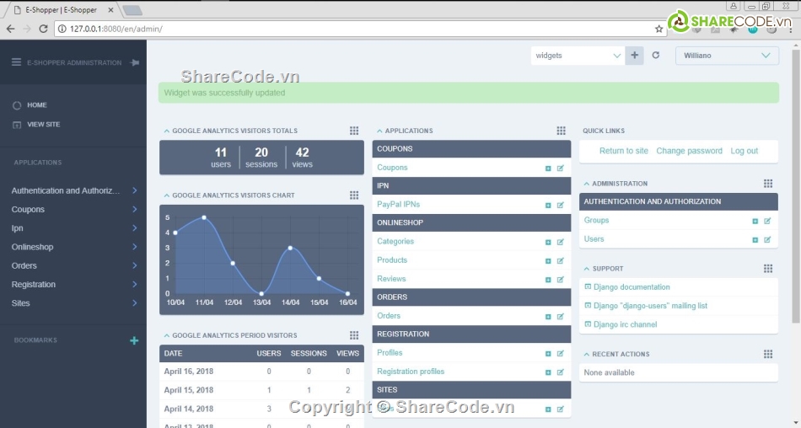Click the page vertical scrollbar
The image size is (801, 428).
point(796,186)
